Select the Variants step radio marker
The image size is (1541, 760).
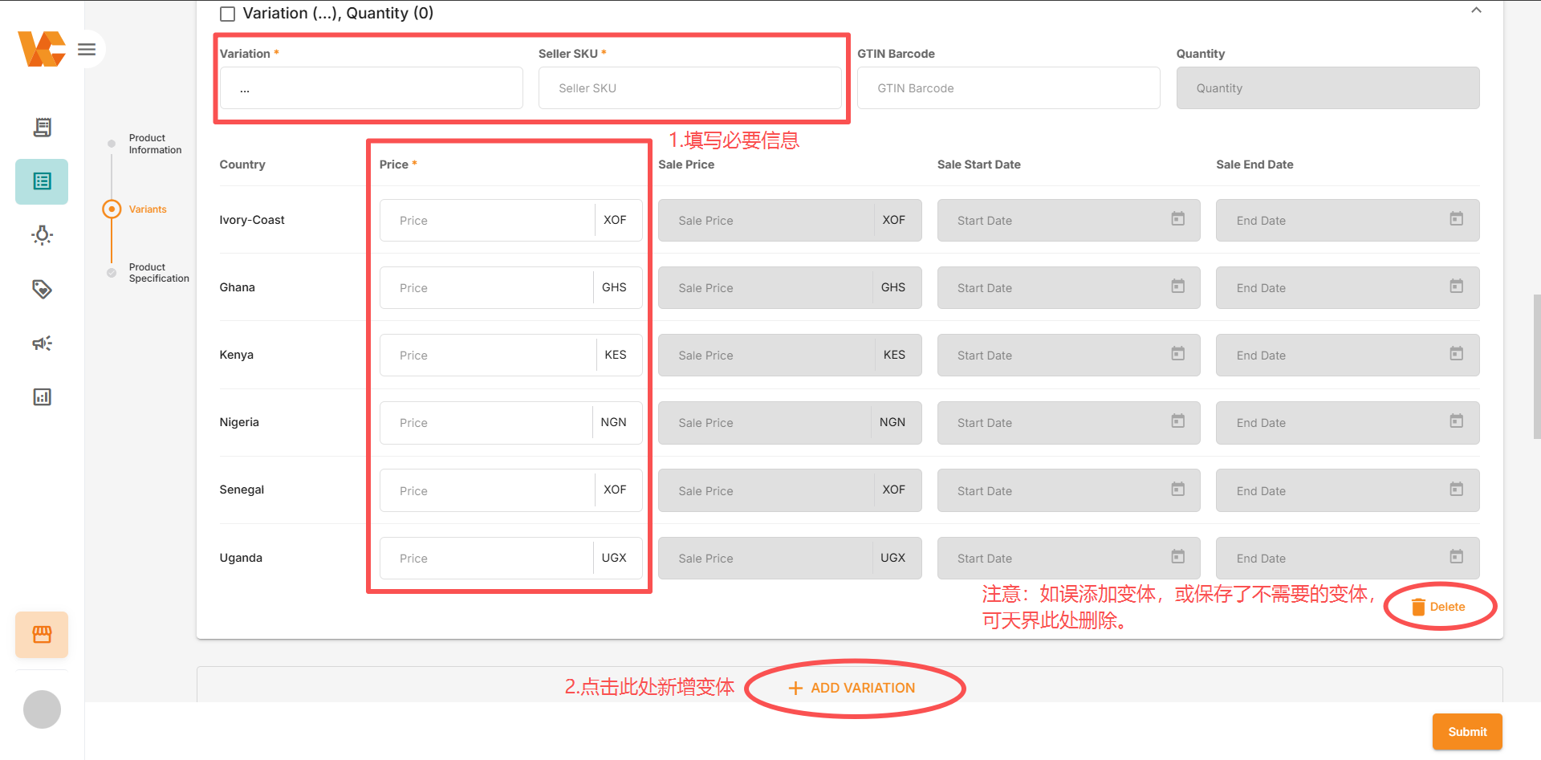click(112, 209)
